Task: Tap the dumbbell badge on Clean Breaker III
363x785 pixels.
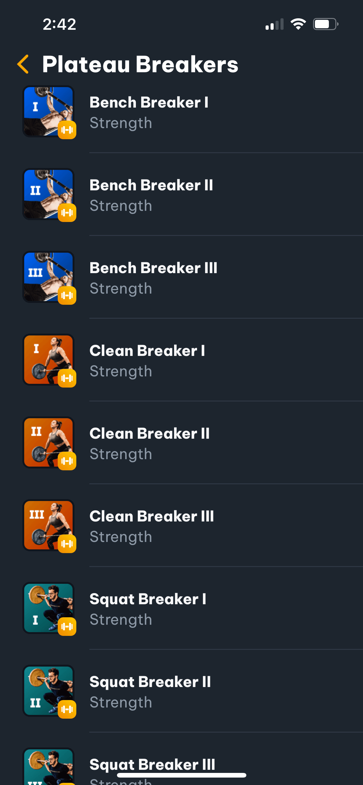Action: [67, 544]
